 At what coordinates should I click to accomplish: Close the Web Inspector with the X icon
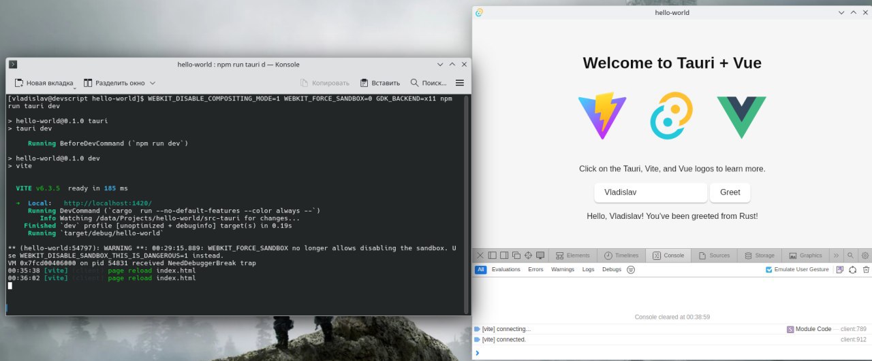click(480, 256)
